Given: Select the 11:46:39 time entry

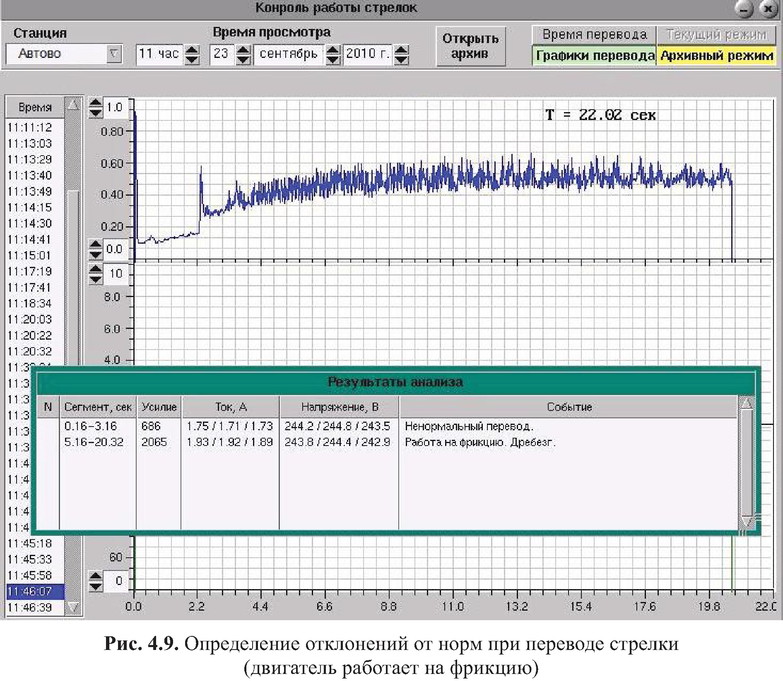Looking at the screenshot, I should (x=30, y=607).
